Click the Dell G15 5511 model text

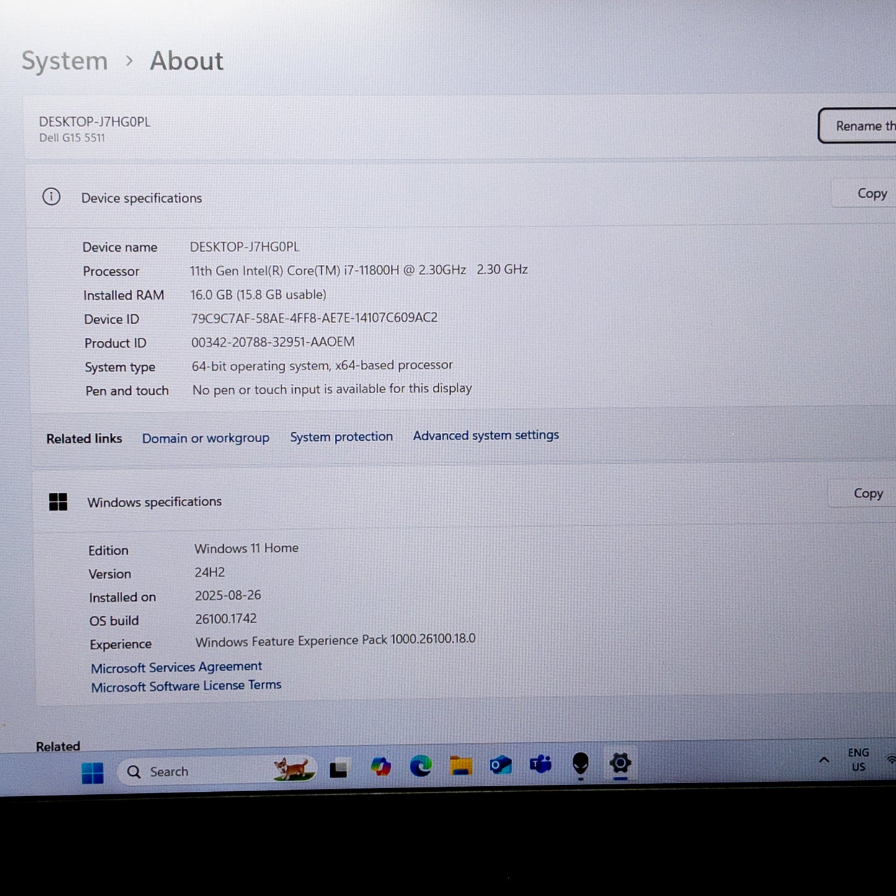point(72,138)
